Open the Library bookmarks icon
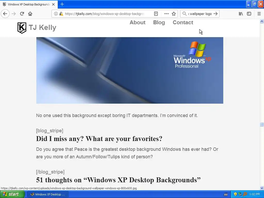The width and height of the screenshot is (264, 198). [241, 14]
